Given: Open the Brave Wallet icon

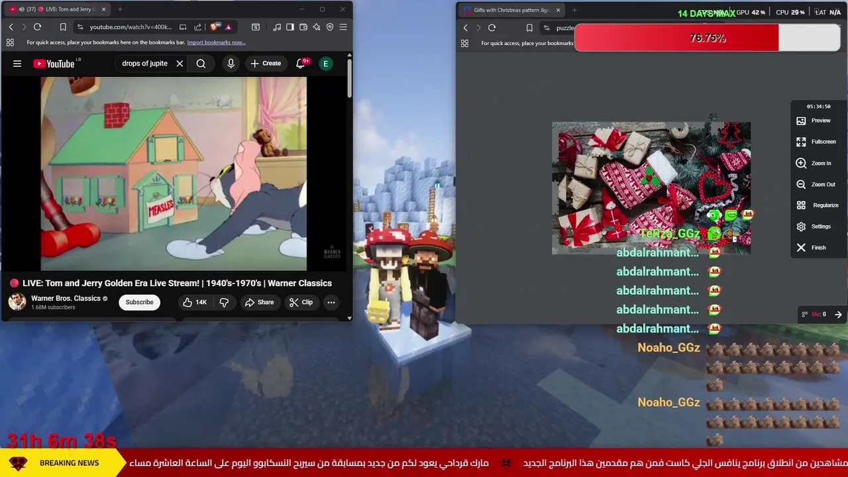Looking at the screenshot, I should 303,27.
